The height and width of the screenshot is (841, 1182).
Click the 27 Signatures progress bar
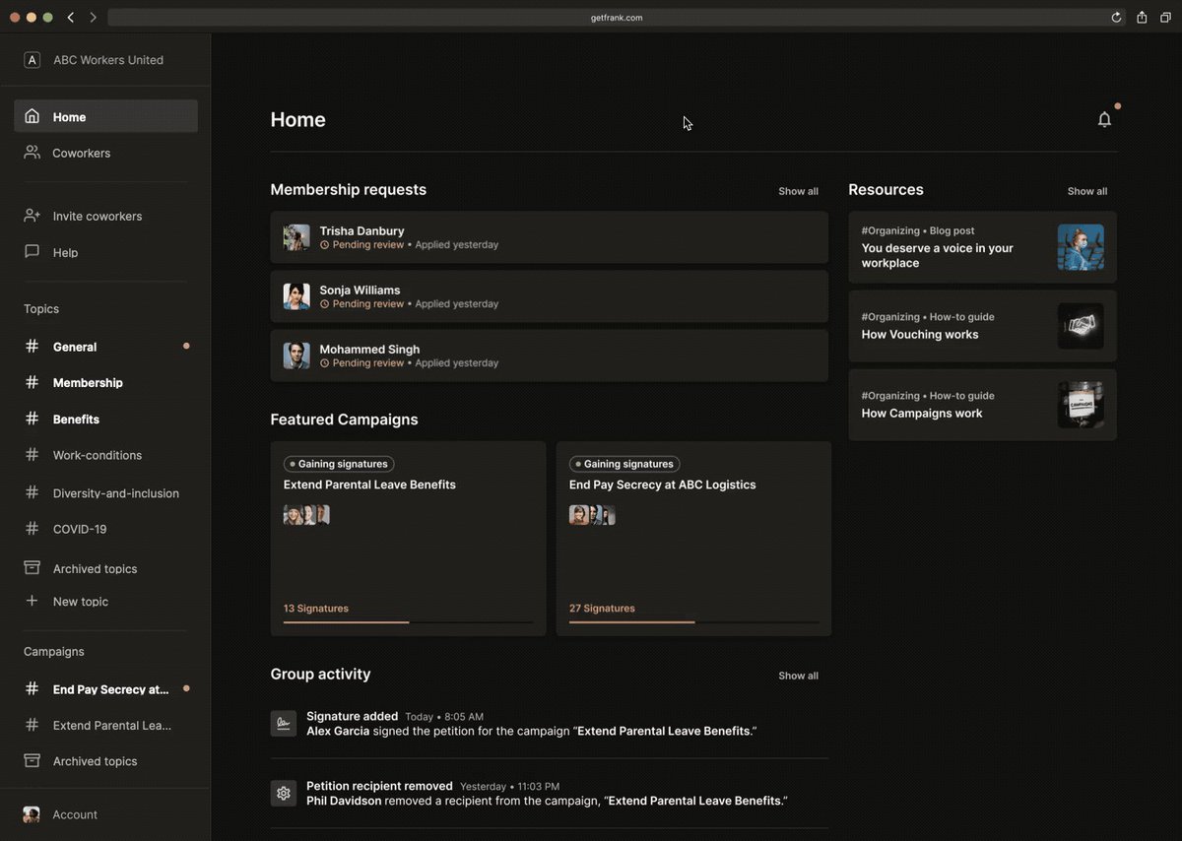point(693,622)
